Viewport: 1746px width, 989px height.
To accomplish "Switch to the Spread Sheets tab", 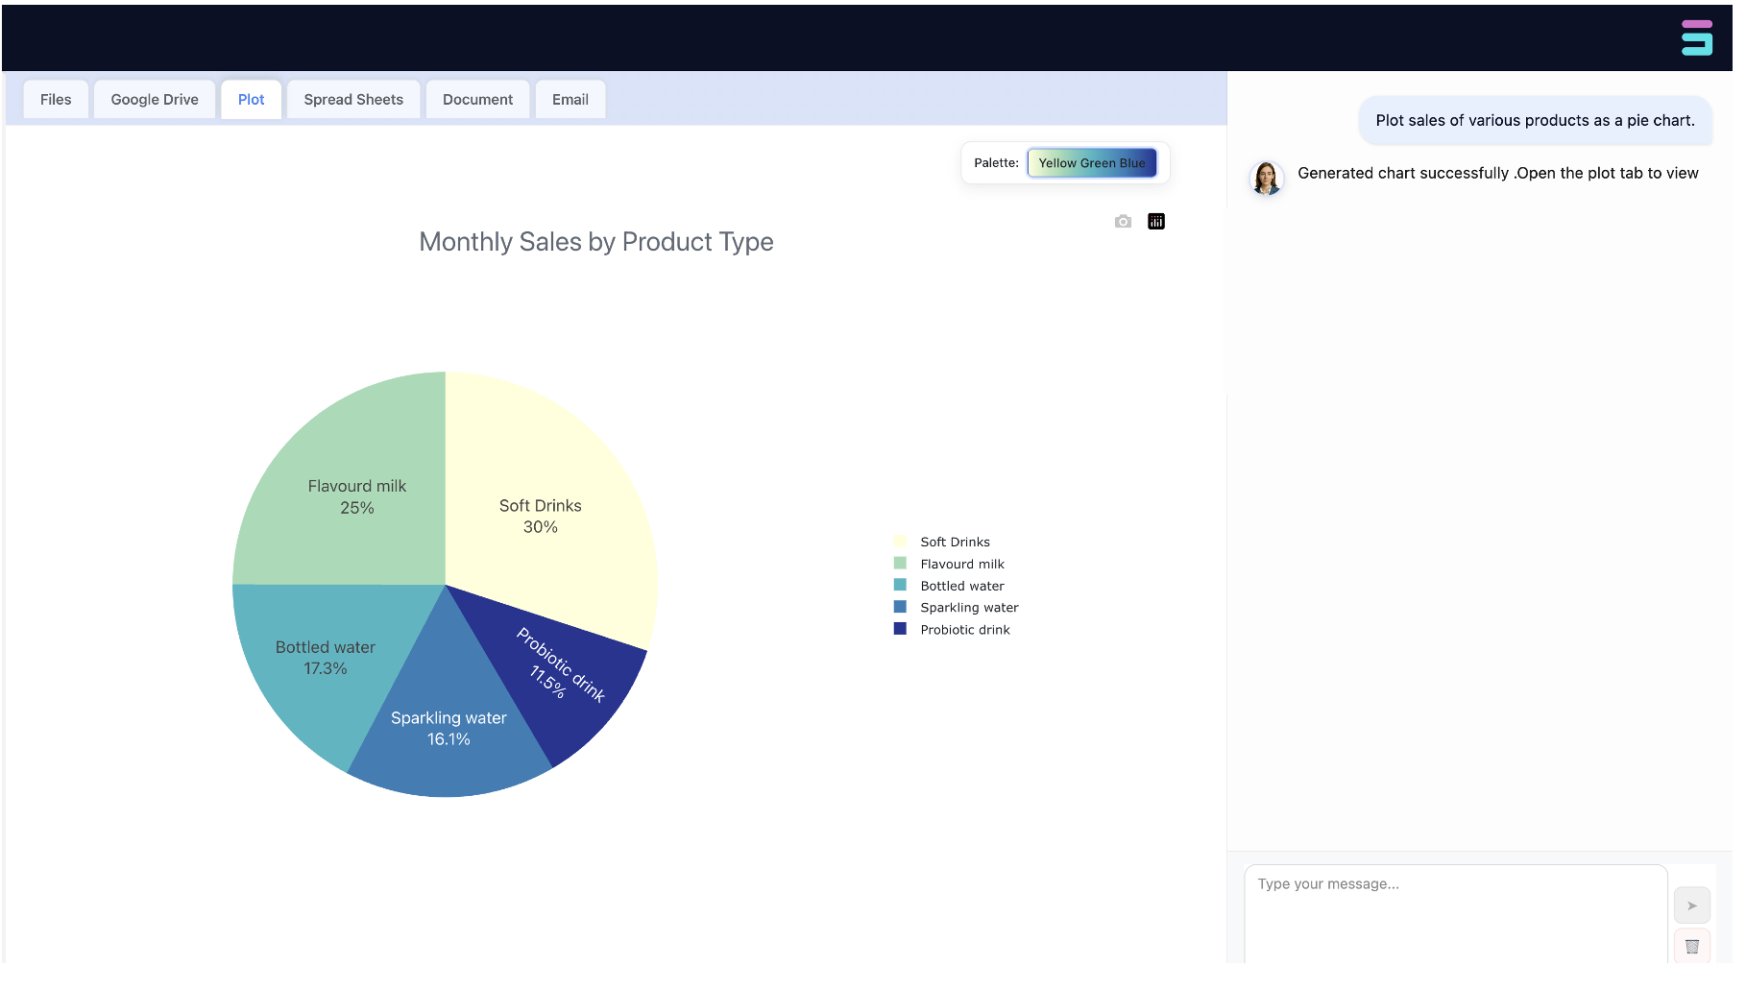I will (352, 99).
